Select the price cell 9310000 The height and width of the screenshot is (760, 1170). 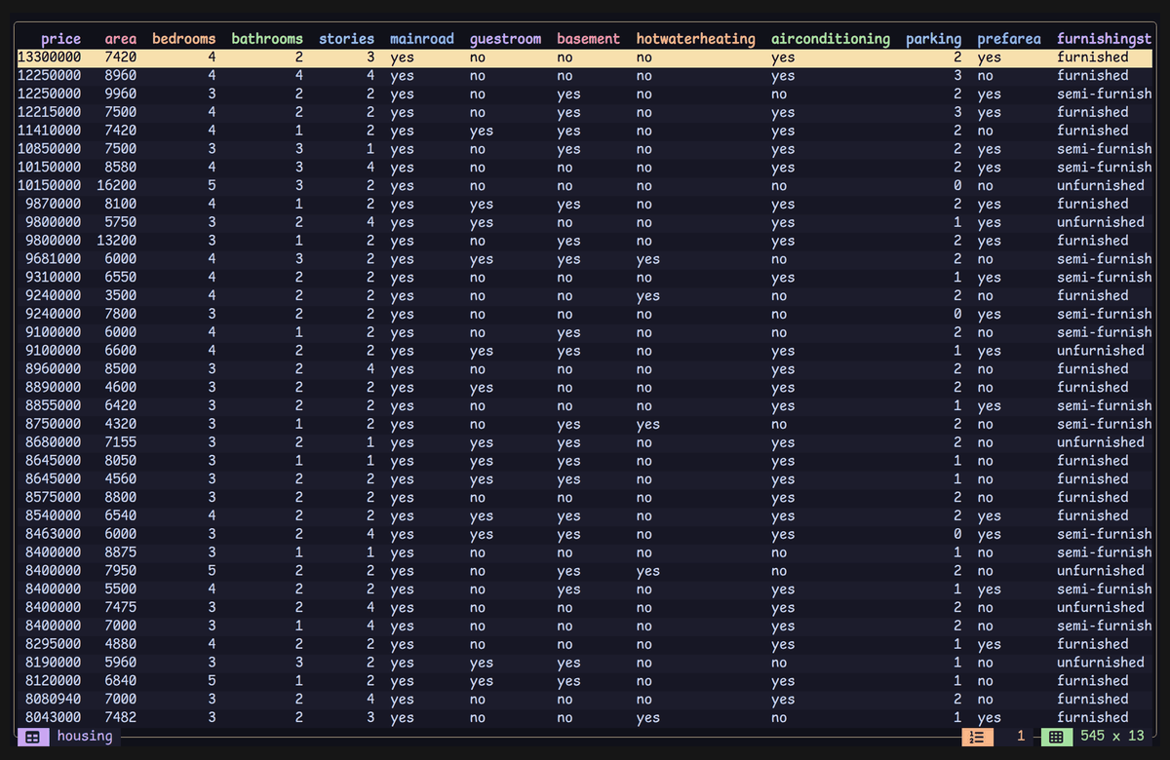[54, 278]
